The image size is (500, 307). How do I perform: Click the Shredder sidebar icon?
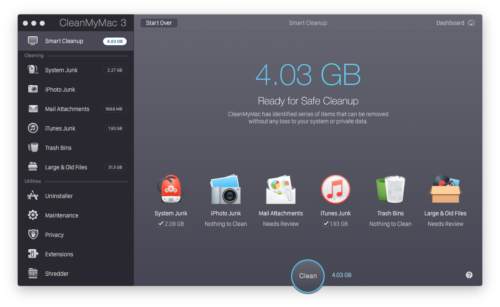(33, 273)
